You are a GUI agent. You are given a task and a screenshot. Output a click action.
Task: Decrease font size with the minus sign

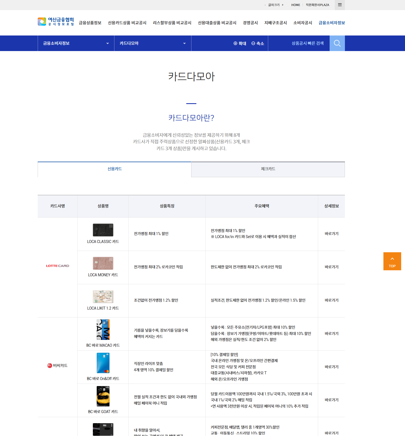[x=265, y=5]
